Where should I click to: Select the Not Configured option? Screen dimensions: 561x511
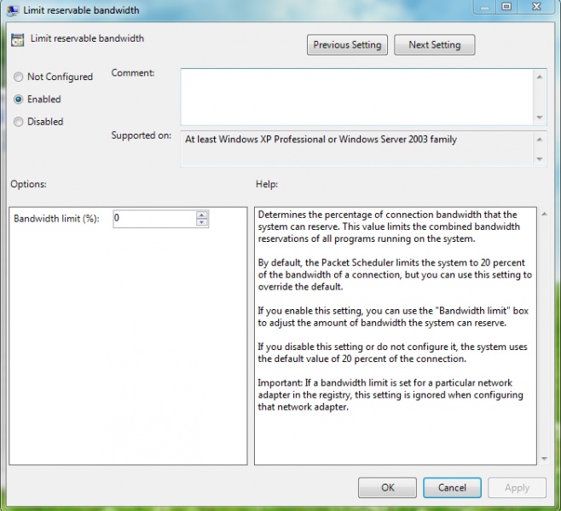[x=19, y=77]
